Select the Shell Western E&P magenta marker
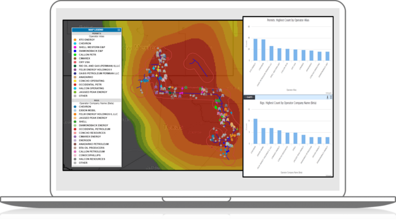The height and width of the screenshot is (220, 396). tap(75, 48)
